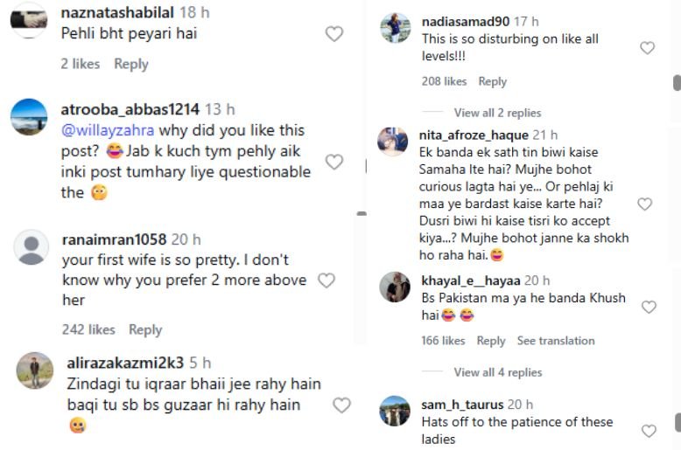Open nadiasamad90's profile avatar
Viewport: 681px width, 450px height.
(396, 28)
